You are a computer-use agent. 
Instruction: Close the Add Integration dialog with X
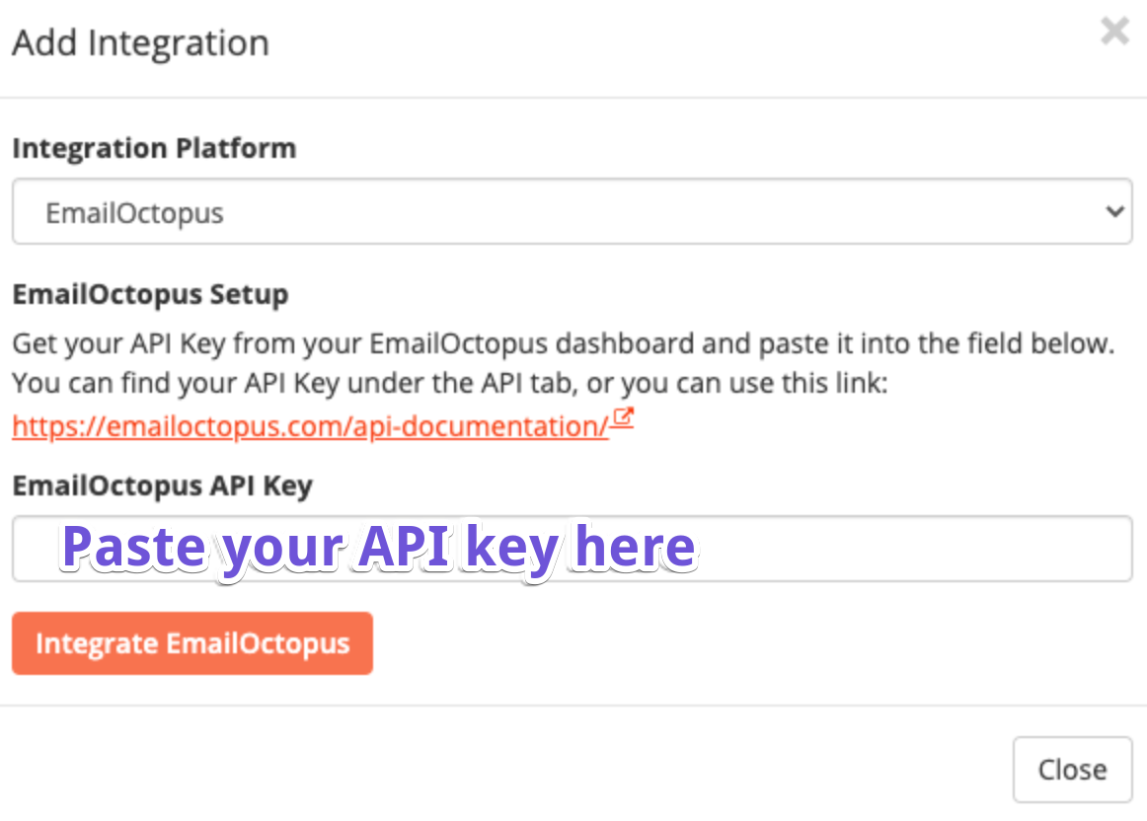pos(1114,31)
